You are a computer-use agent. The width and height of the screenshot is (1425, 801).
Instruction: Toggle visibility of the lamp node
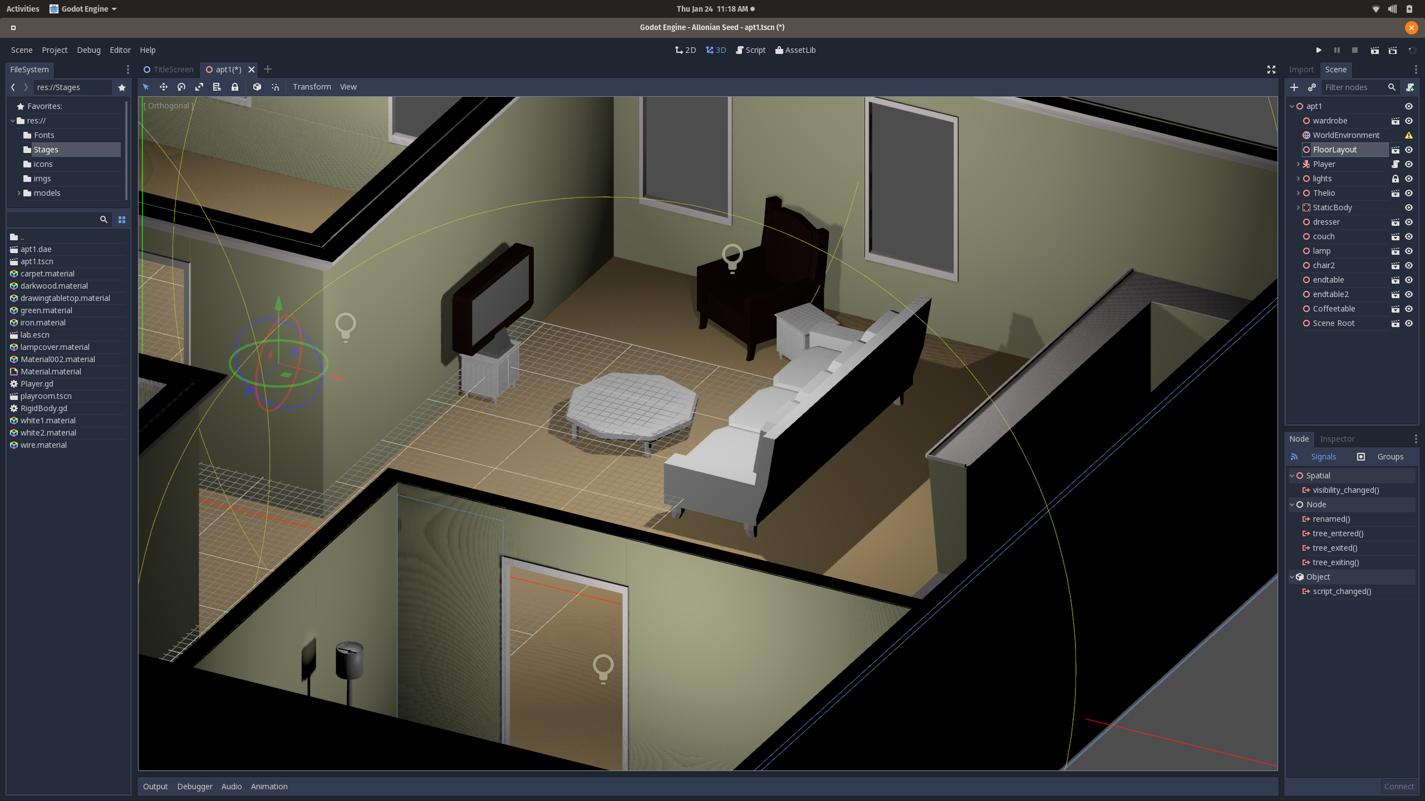[1409, 251]
